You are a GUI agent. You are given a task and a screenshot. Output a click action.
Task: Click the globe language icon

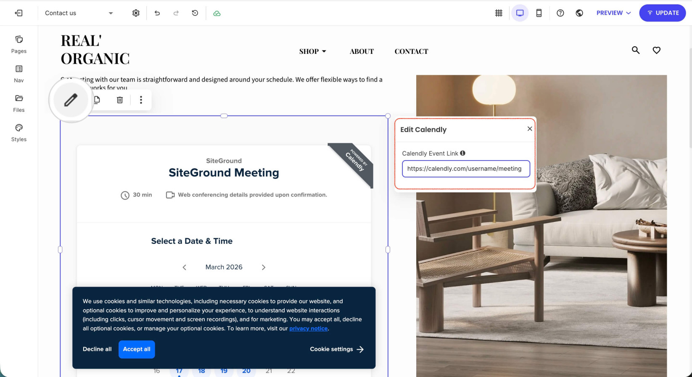point(579,13)
